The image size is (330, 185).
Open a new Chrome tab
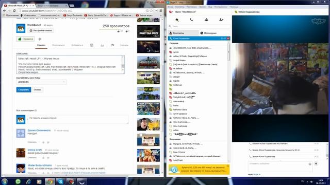click(x=72, y=6)
